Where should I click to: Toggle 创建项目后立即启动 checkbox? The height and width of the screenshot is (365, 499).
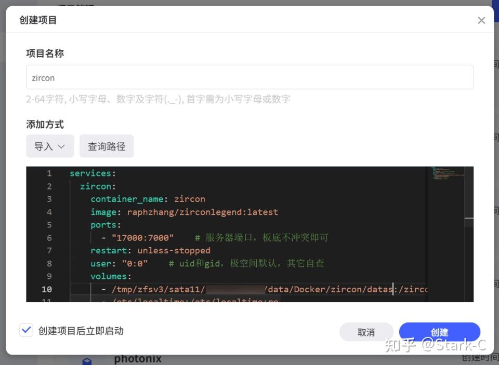pyautogui.click(x=26, y=330)
